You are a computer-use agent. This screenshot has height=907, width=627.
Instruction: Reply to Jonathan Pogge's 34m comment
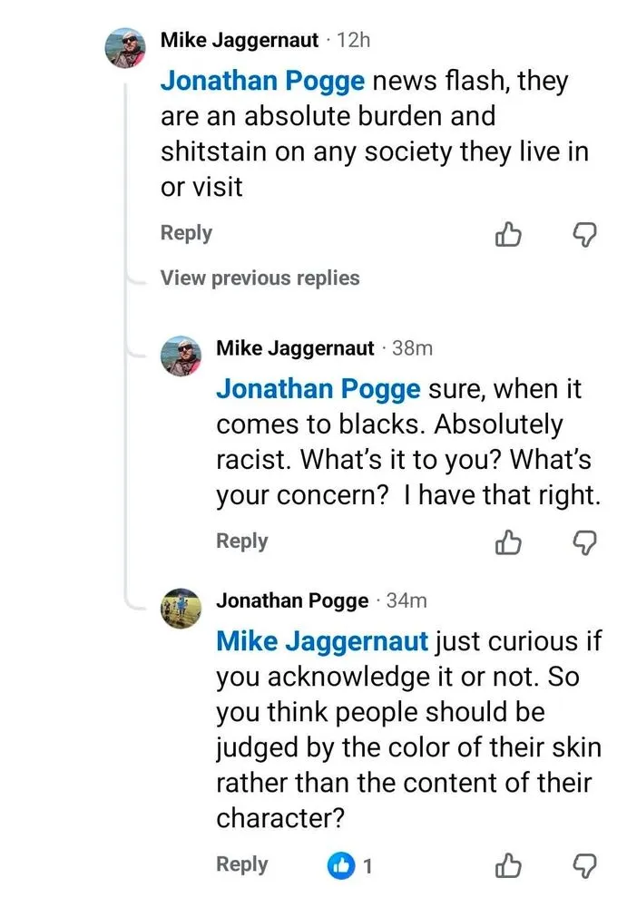(x=241, y=864)
